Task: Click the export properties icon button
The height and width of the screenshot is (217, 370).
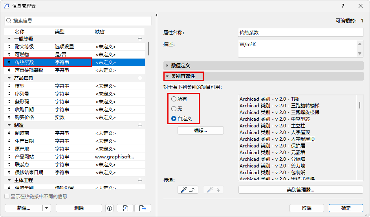Action: [x=143, y=208]
